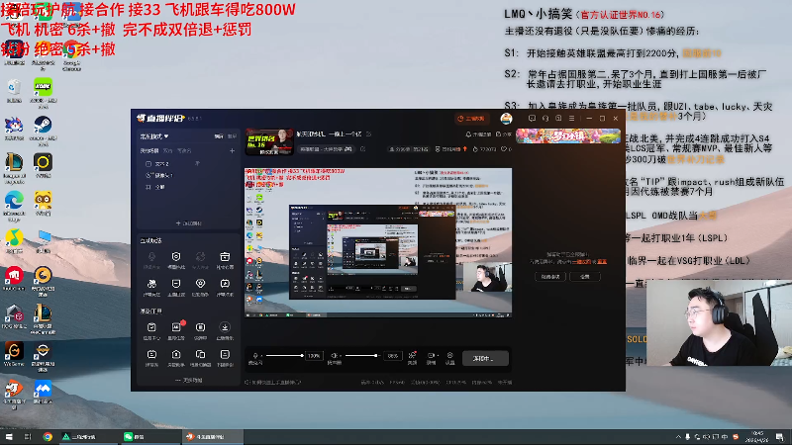The height and width of the screenshot is (445, 792).
Task: Select the first scene tab in scene list
Action: click(149, 150)
